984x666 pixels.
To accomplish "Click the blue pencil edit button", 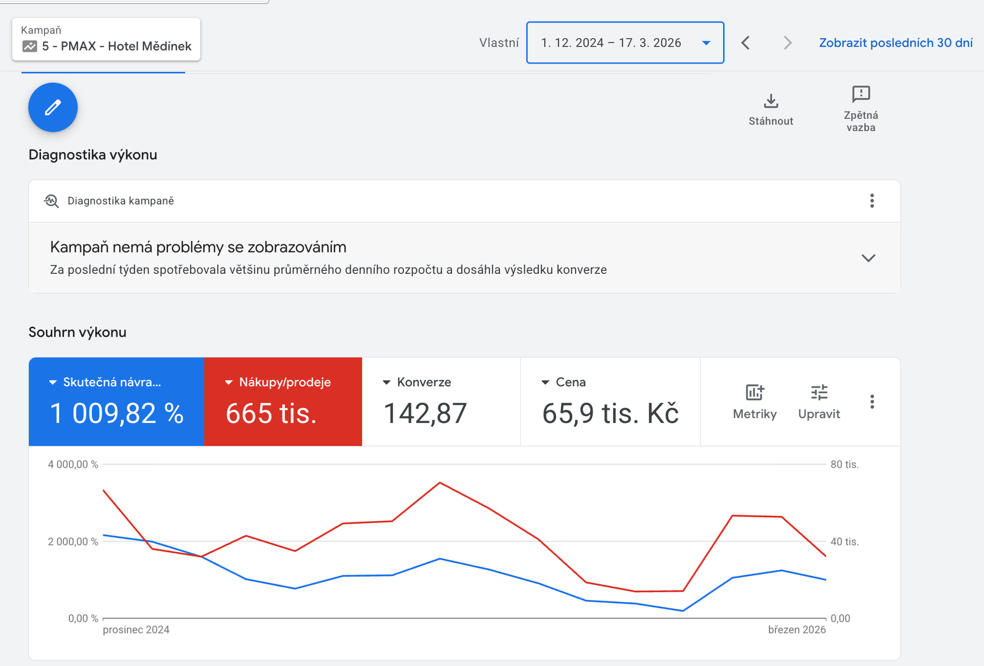I will 53,108.
